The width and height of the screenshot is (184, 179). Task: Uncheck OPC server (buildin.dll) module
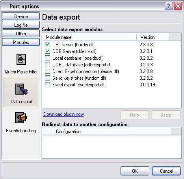(47, 45)
